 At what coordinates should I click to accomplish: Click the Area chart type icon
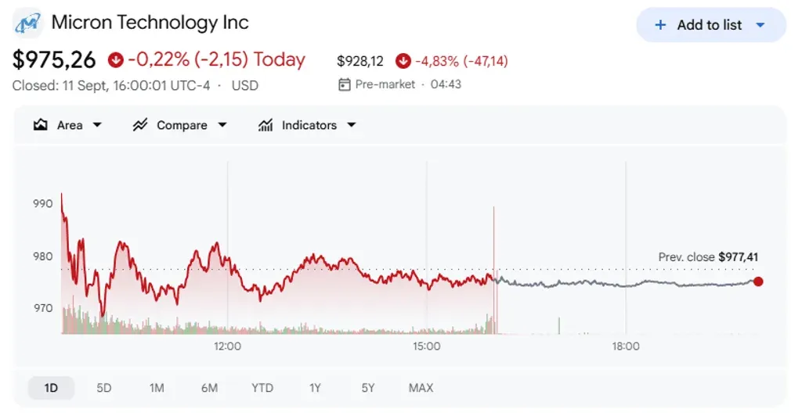(x=41, y=125)
